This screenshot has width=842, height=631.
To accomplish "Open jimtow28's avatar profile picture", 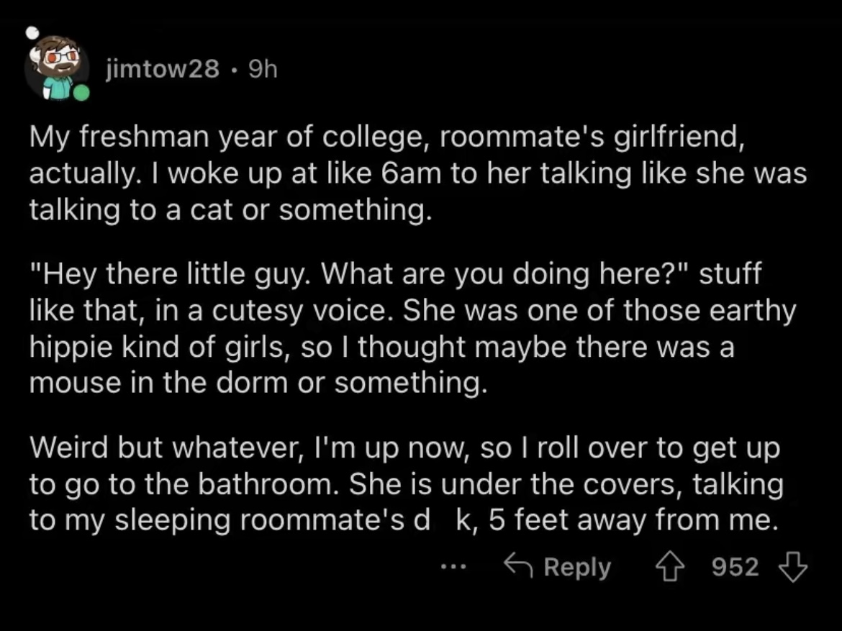I will (56, 67).
